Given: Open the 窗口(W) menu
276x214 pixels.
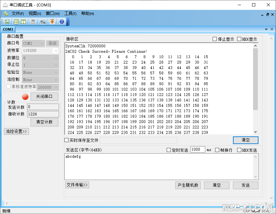Looking at the screenshot, I should 53,14.
